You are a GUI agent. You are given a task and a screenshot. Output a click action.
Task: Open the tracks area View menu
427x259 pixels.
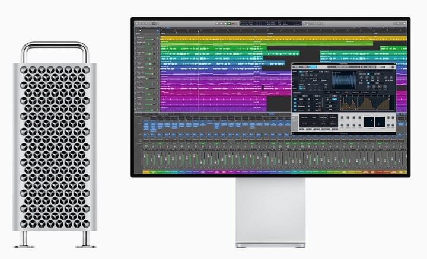(x=155, y=28)
